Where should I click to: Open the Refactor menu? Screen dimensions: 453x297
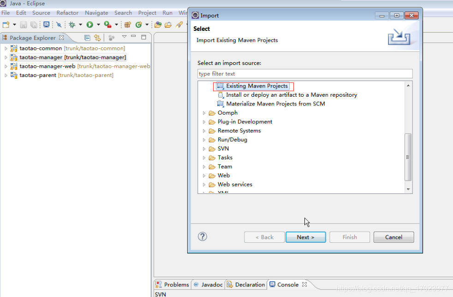click(67, 13)
